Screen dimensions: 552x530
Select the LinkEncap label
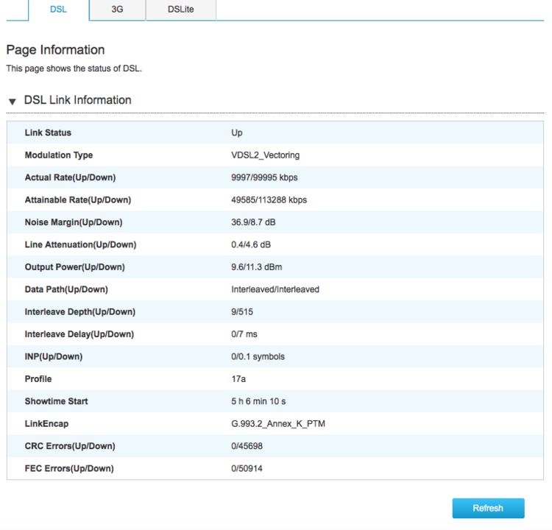[x=46, y=424]
